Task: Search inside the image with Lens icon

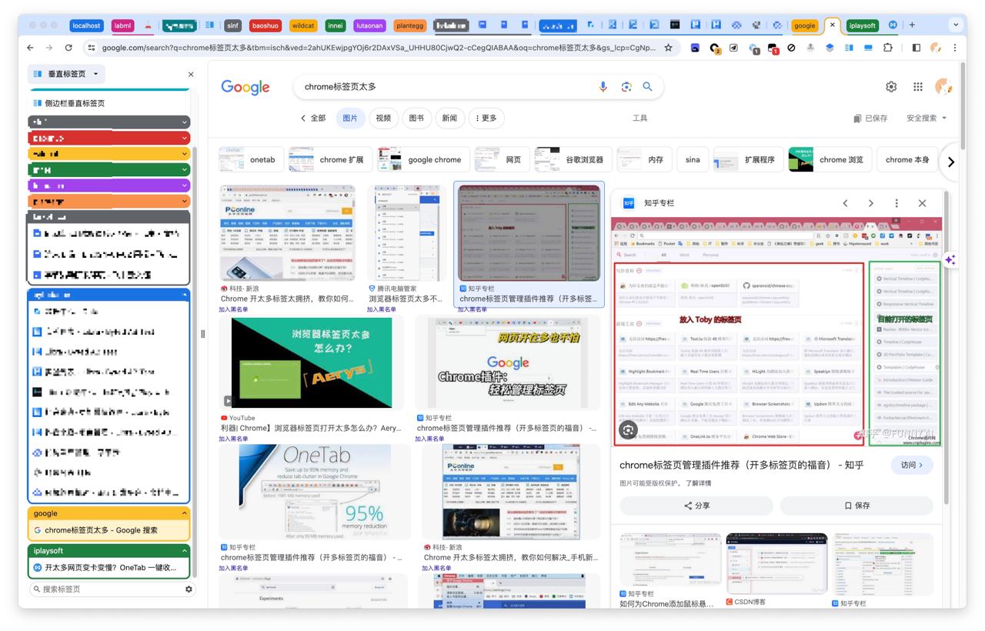Action: (x=628, y=430)
